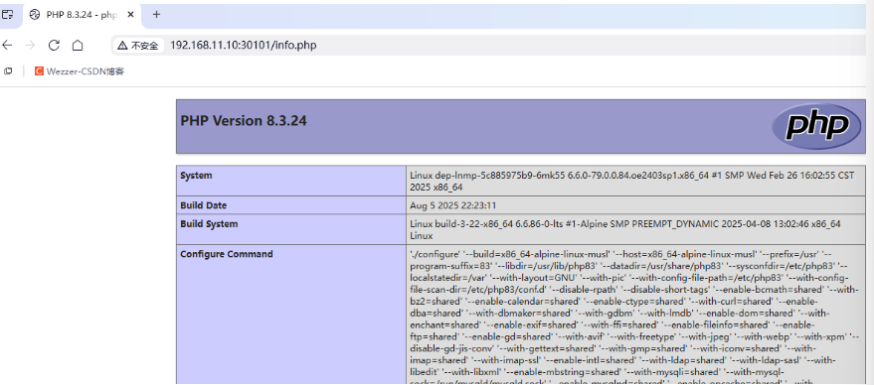Focus the address bar showing 192.168.11.10:30101/info.php

[243, 45]
